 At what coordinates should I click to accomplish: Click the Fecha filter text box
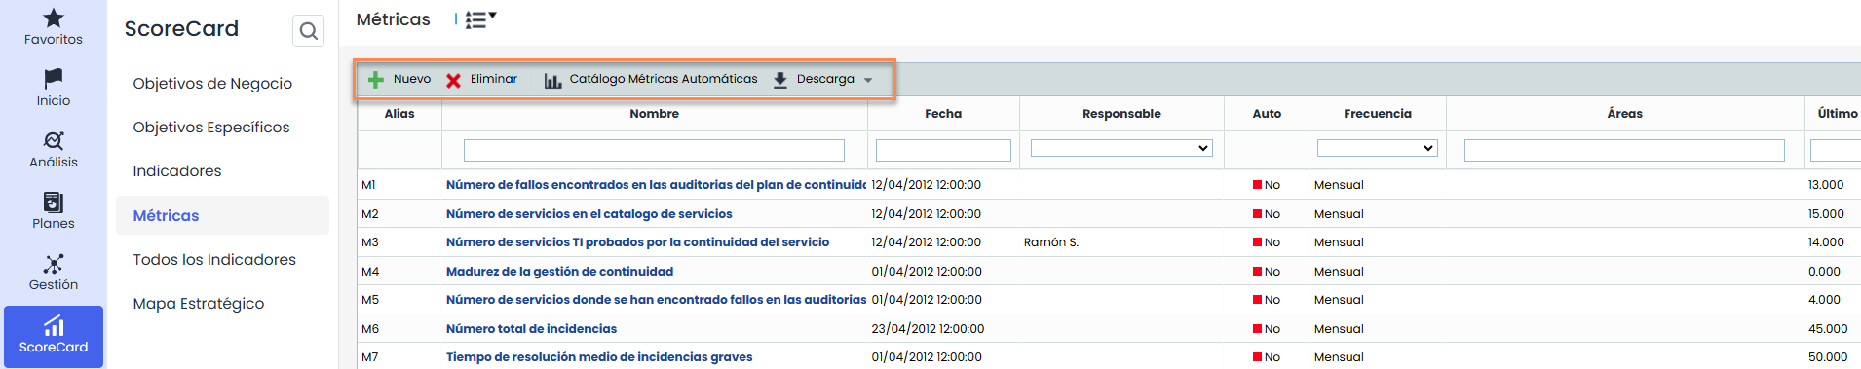coord(943,150)
